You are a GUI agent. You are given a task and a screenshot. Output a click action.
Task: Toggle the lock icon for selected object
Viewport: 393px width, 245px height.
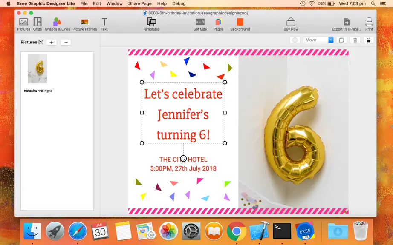tap(368, 40)
